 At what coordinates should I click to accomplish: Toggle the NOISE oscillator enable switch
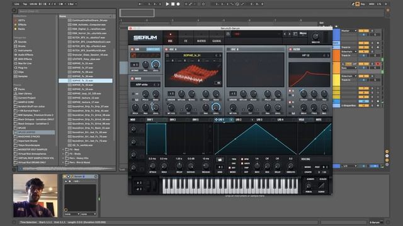point(132,78)
